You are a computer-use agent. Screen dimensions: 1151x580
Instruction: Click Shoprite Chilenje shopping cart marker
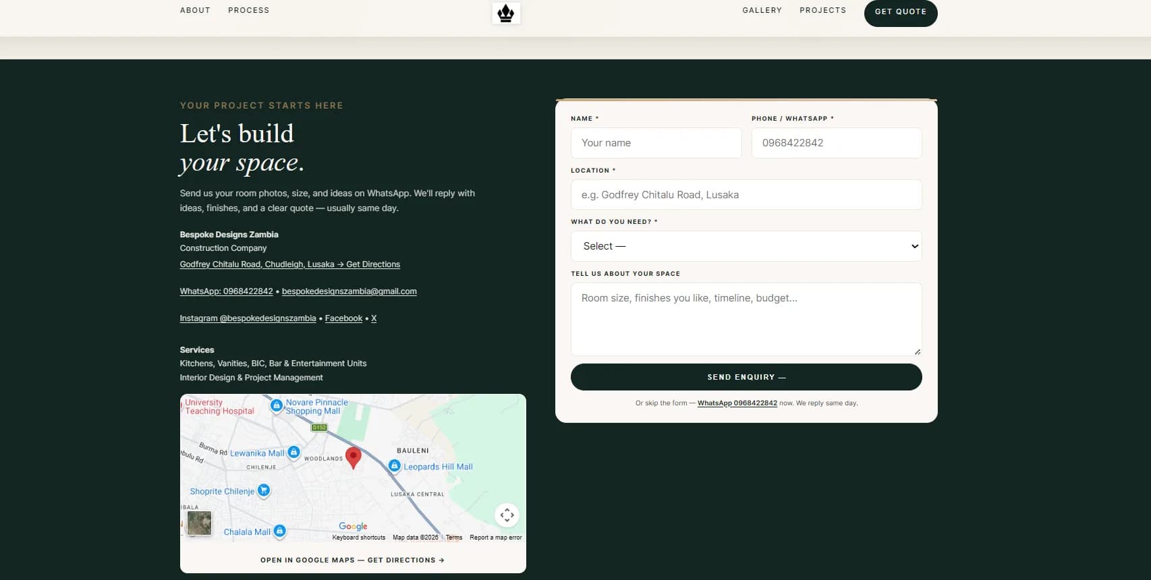[x=264, y=490]
